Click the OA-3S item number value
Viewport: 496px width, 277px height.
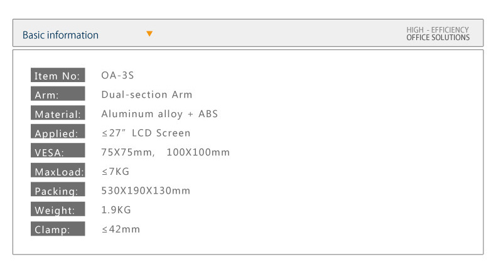click(117, 75)
